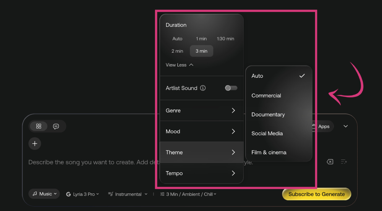Open the Tempo submenu
Image resolution: width=382 pixels, height=211 pixels.
coord(201,173)
